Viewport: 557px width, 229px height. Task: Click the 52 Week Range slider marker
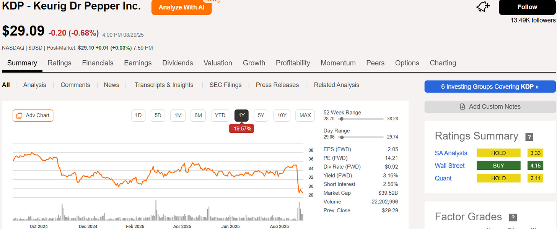pyautogui.click(x=342, y=119)
